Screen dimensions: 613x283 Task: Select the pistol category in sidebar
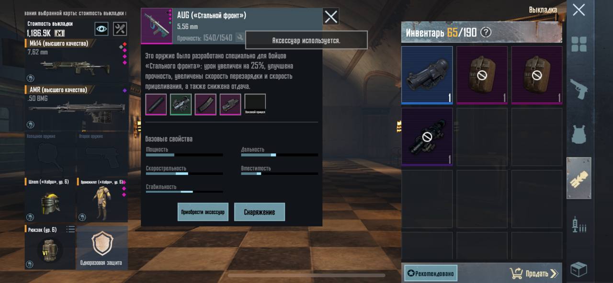[579, 89]
